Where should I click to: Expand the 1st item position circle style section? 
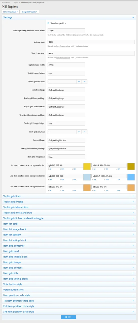(x=69, y=301)
